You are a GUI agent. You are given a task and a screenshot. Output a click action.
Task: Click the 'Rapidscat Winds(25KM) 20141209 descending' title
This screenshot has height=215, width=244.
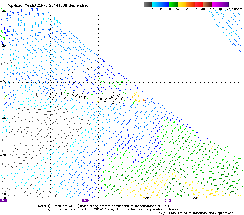(47, 6)
